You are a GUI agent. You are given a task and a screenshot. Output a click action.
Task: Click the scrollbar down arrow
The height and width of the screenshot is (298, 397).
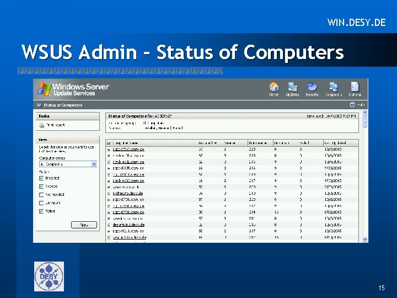[365, 239]
